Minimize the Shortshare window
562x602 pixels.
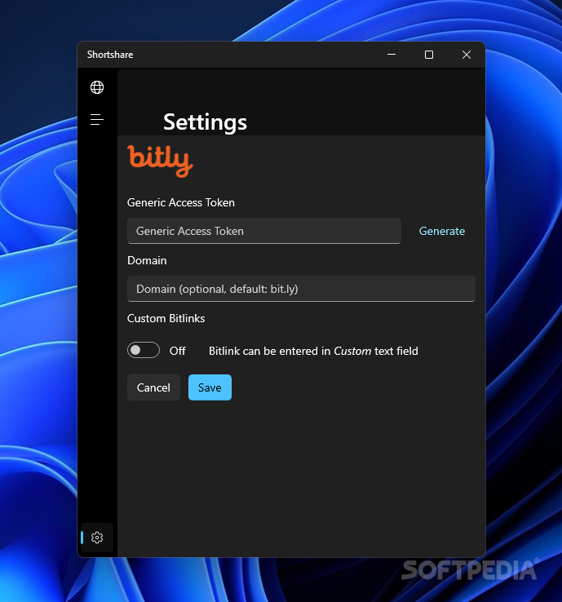[392, 55]
